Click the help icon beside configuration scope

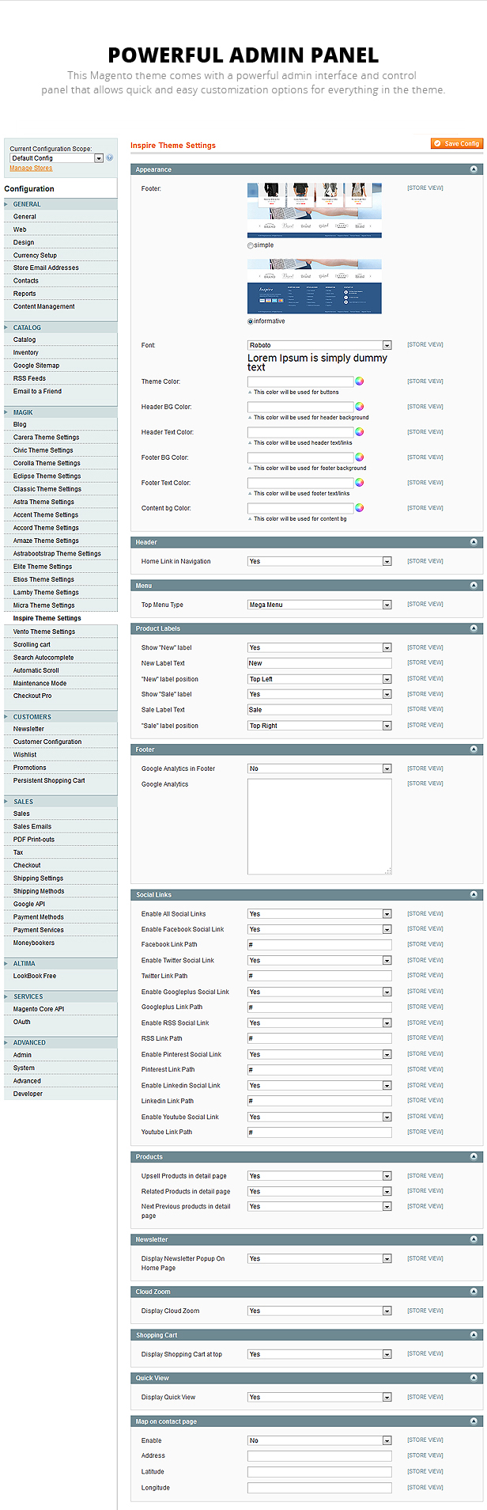(x=109, y=157)
